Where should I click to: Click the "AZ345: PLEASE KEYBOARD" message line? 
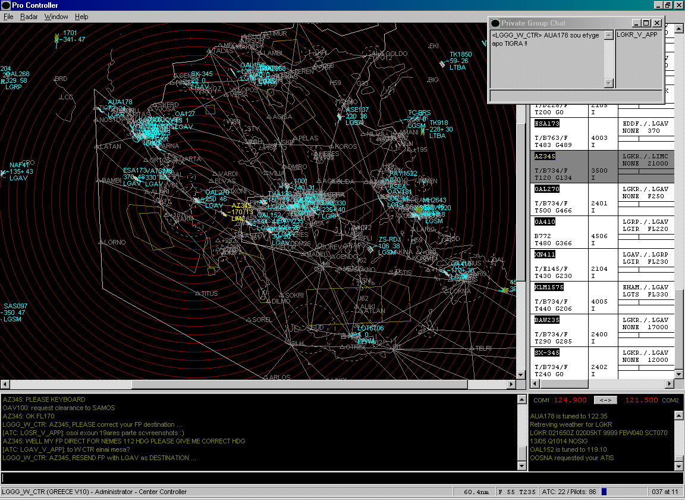coord(44,399)
